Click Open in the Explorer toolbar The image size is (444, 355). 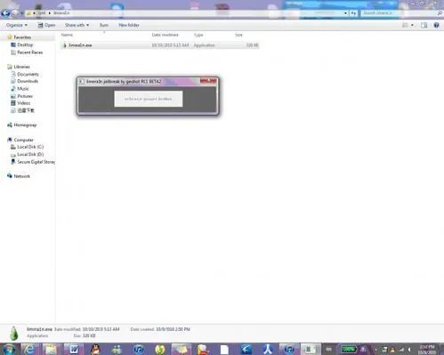(x=46, y=25)
